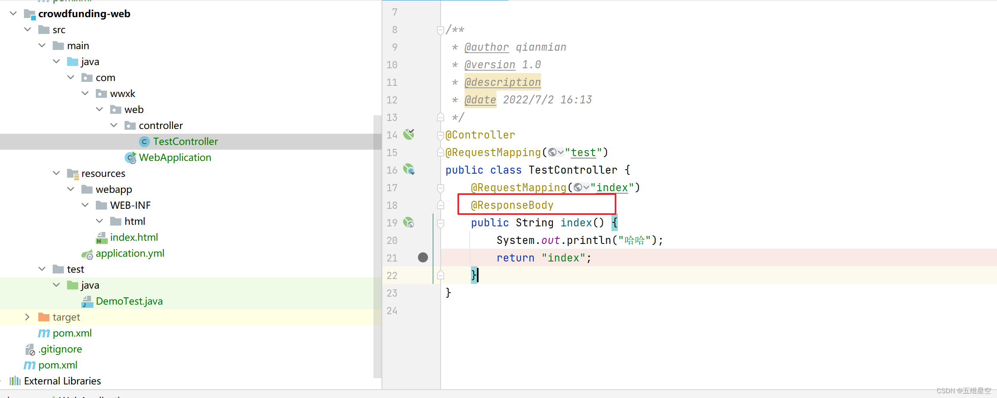Open application.yml config file
This screenshot has width=997, height=398.
coord(130,253)
